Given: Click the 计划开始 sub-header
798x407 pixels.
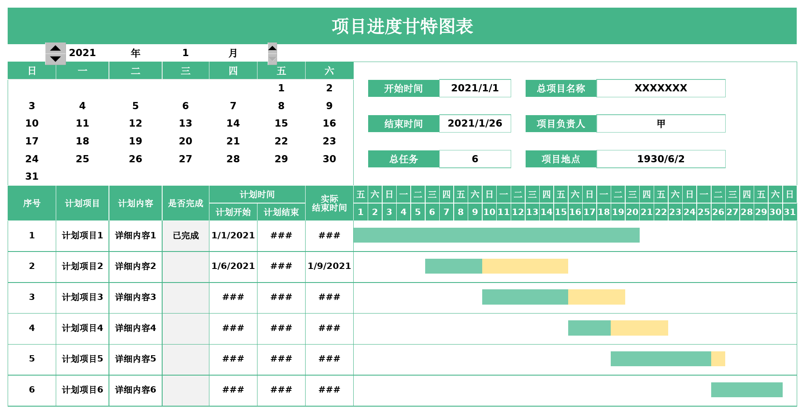Looking at the screenshot, I should click(x=233, y=212).
